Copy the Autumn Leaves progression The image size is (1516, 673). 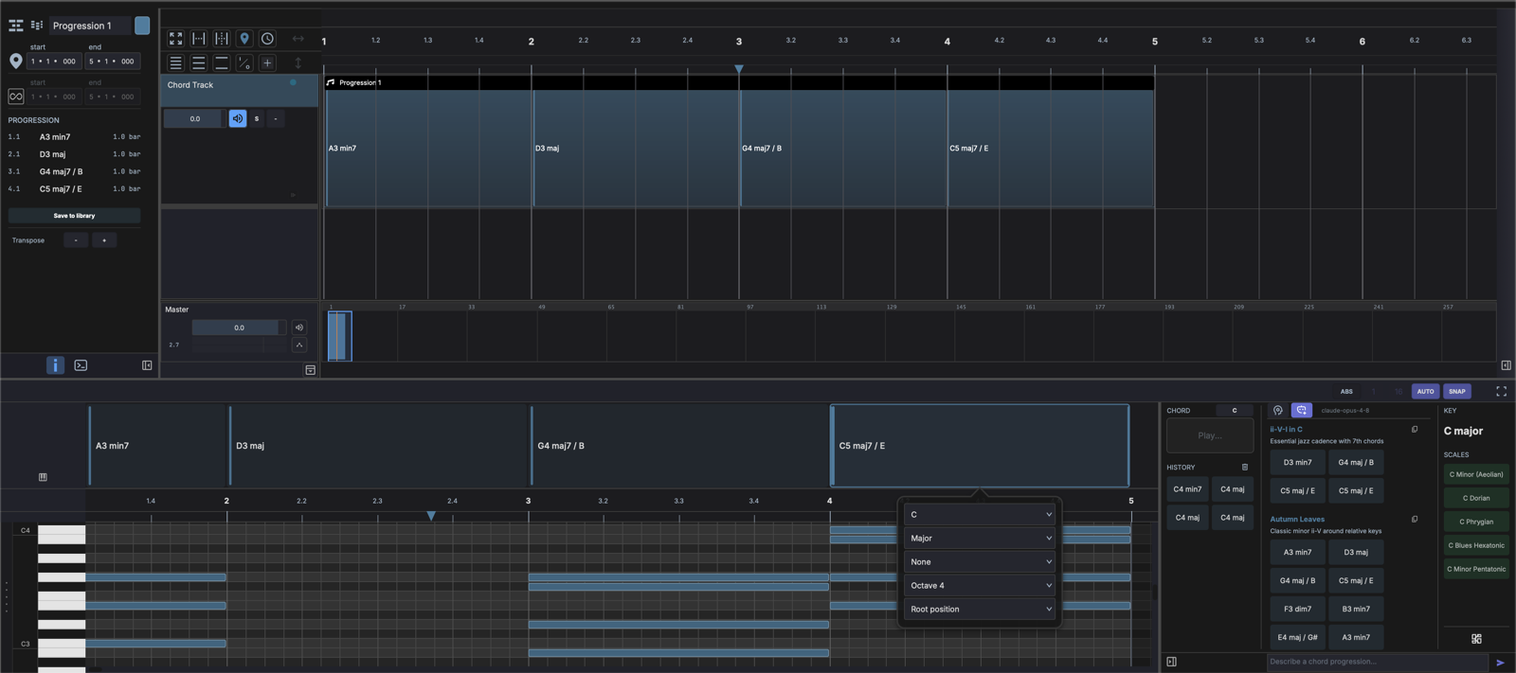tap(1415, 520)
